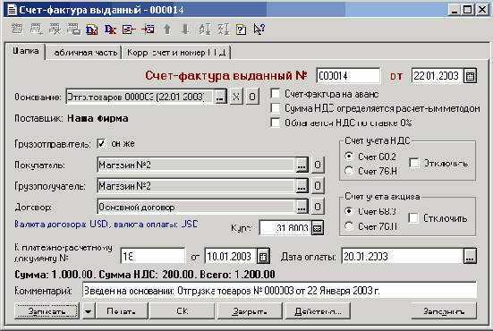493x331 pixels.
Task: Click the new line toolbar icon
Action: 17,30
